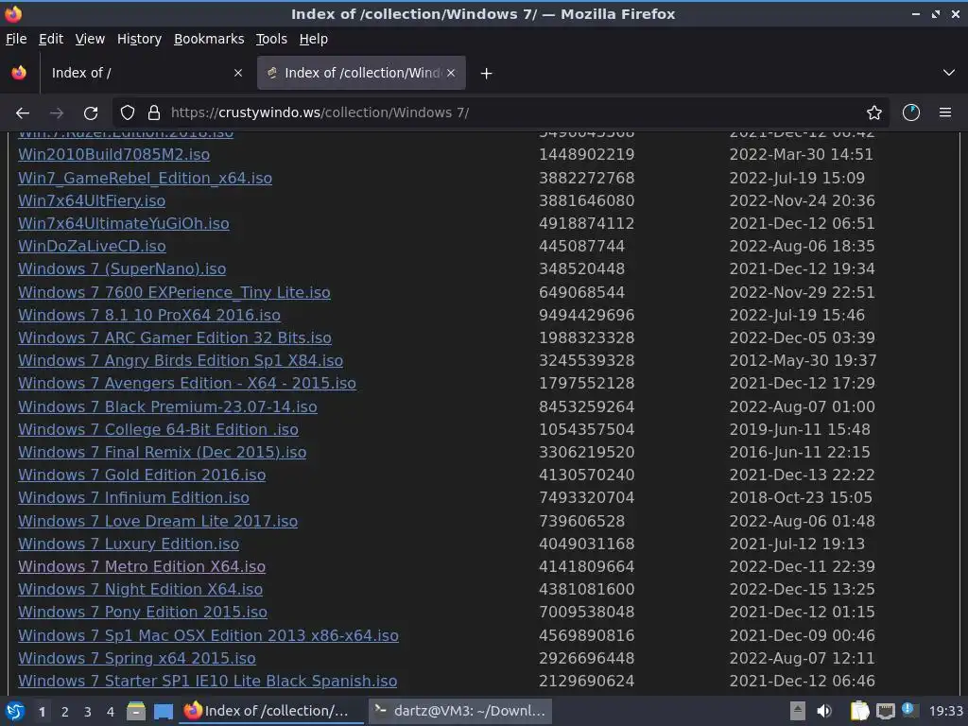
Task: Click Windows 7 Night Edition X64.iso
Action: [x=140, y=590]
